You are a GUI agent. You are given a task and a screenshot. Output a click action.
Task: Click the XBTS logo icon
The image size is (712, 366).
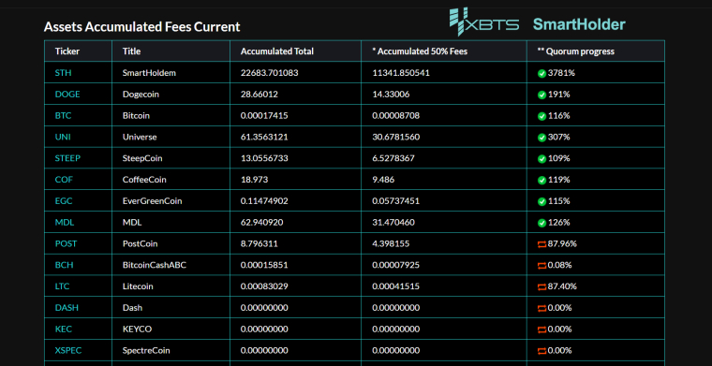(x=484, y=22)
